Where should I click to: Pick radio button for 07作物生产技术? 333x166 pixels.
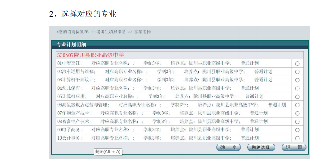pyautogui.click(x=297, y=113)
